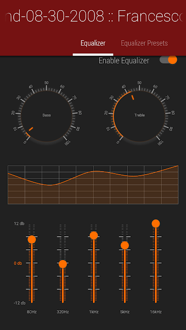Click the Enable Equalizer label

click(124, 60)
